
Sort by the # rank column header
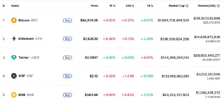4,6
